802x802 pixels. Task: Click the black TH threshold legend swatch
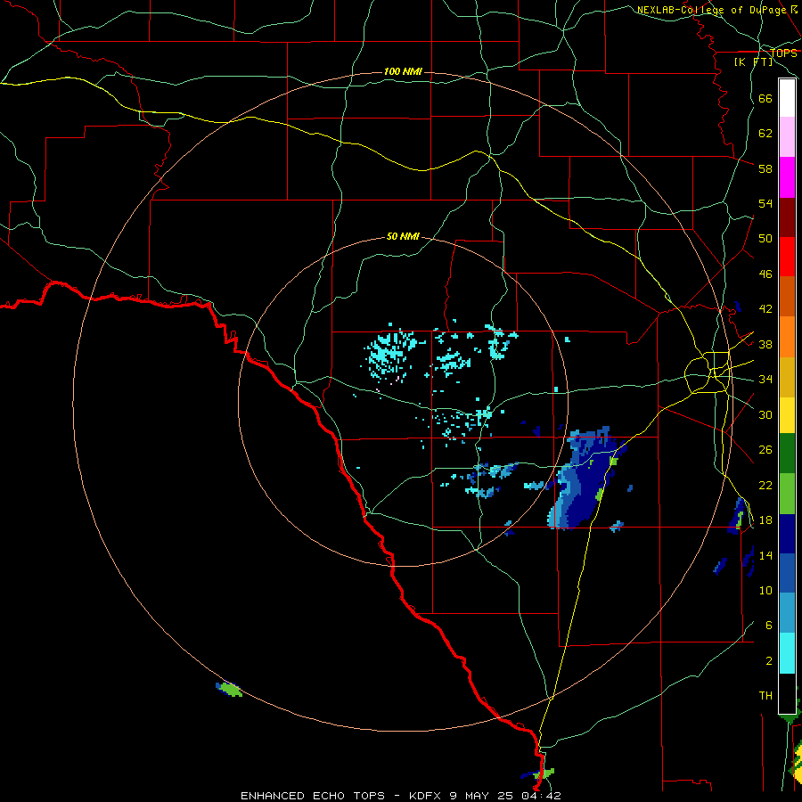click(787, 693)
